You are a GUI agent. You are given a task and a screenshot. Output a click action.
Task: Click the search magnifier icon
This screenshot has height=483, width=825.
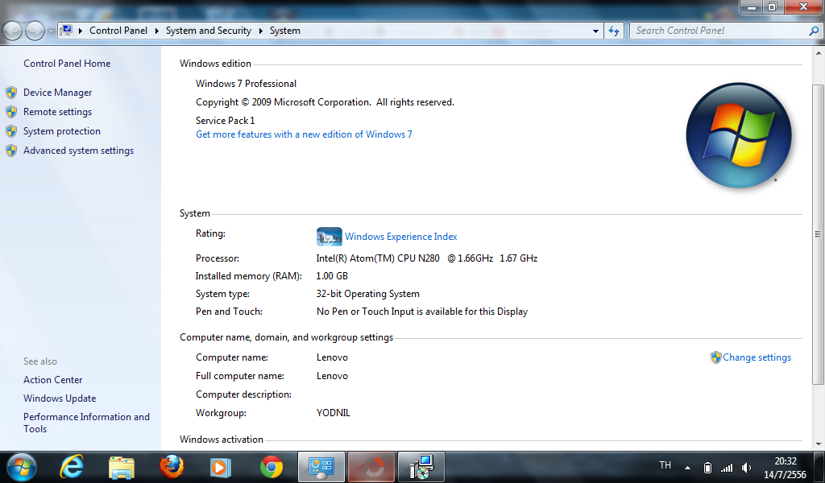tap(814, 31)
